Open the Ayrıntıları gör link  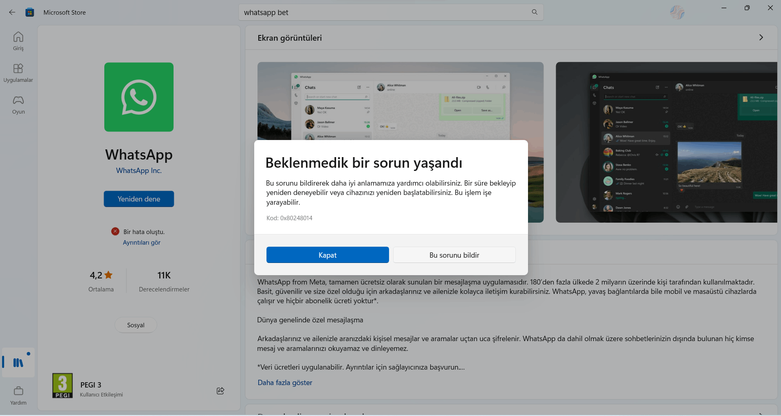[x=142, y=242]
